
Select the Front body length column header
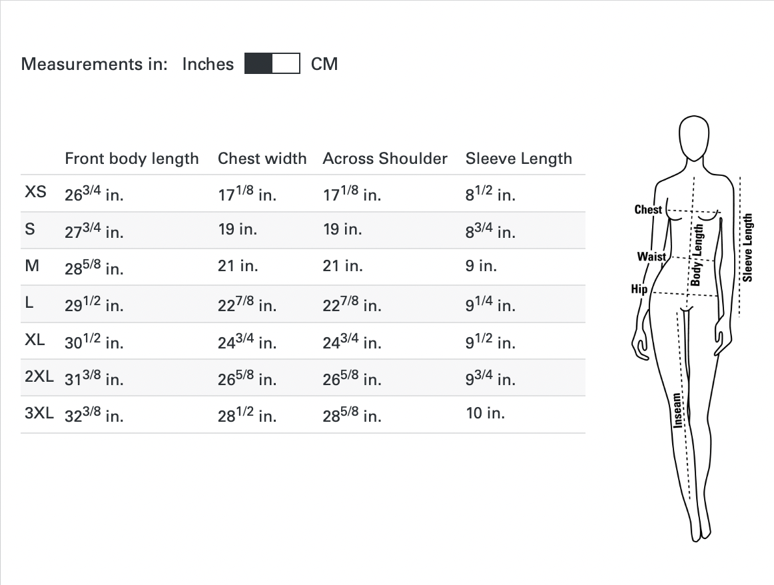(132, 159)
